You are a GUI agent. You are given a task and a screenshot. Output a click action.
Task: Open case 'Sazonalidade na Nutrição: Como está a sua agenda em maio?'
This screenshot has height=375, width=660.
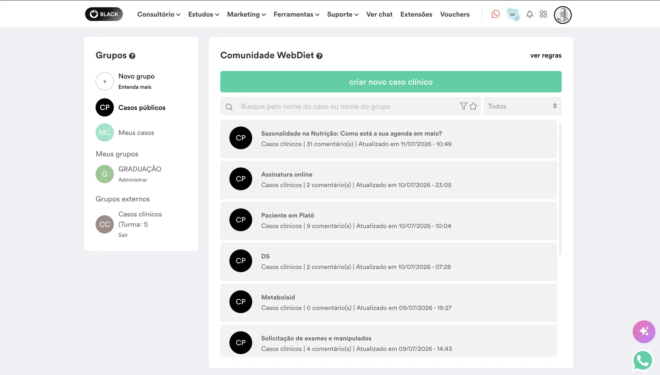click(351, 134)
